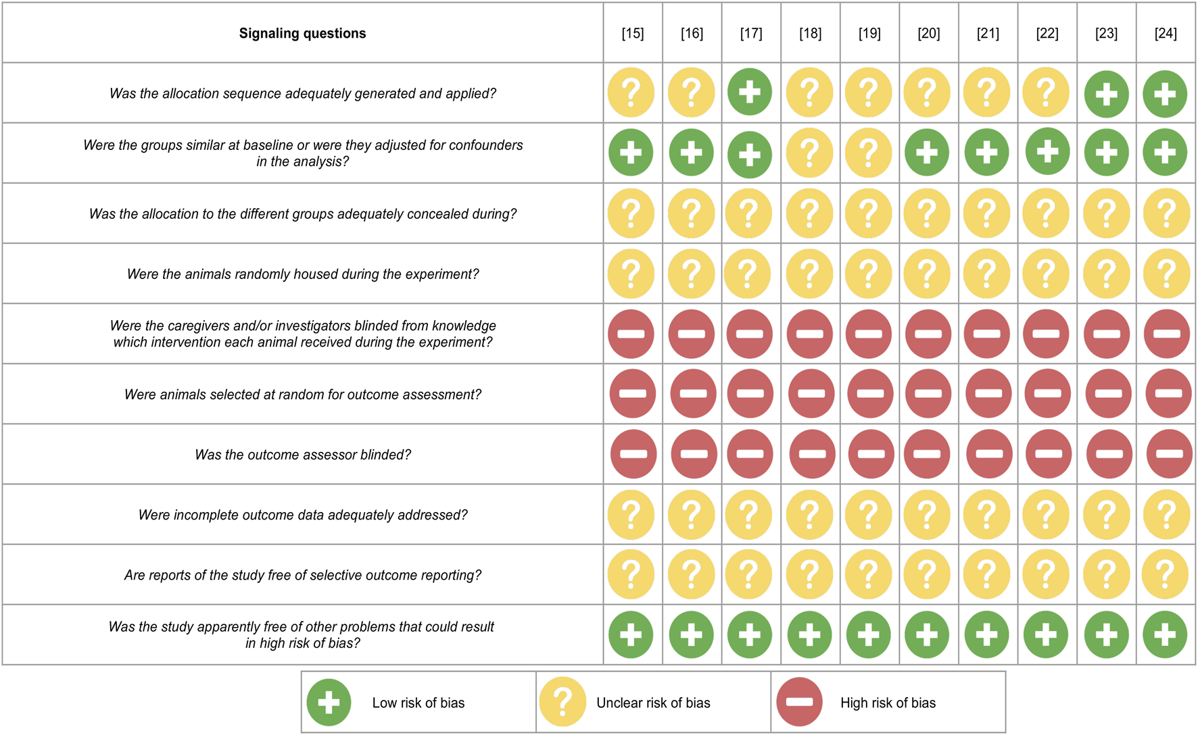Select unclear icon for study [19] incomplete outcome data row

click(869, 515)
